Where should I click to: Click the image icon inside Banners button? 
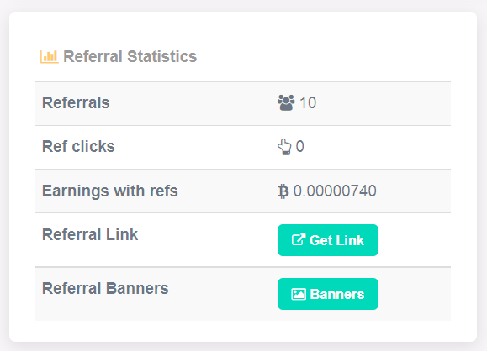pyautogui.click(x=299, y=294)
